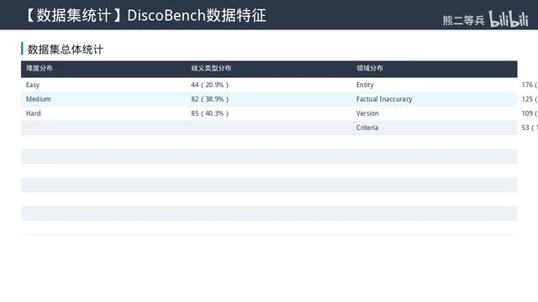Screen dimensions: 538x302
Task: Click the 82 (38.9%) cell
Action: (210, 99)
